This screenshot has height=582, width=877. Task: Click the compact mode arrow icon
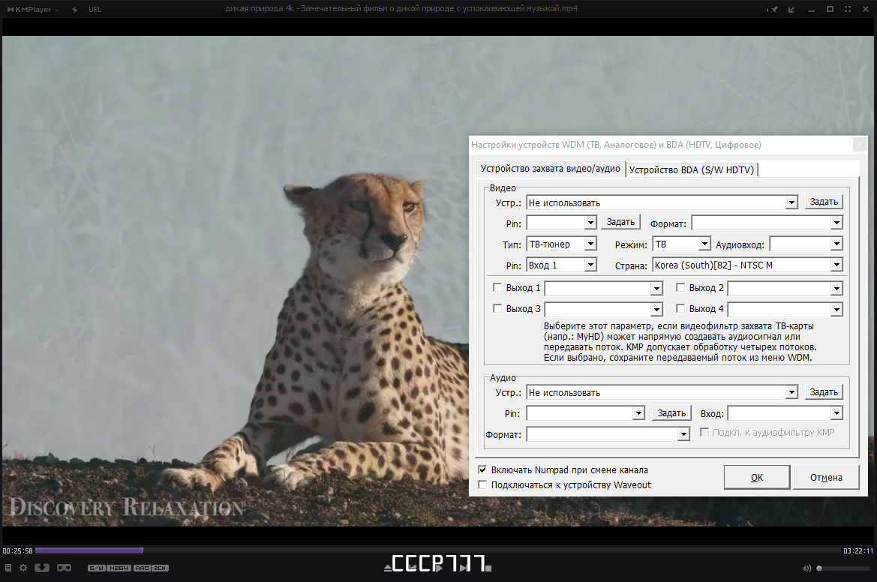tap(791, 10)
